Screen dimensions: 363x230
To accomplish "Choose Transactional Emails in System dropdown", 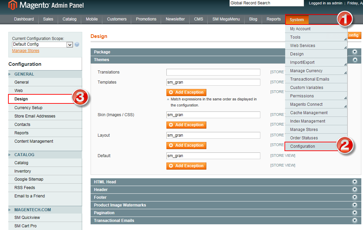I will tap(316, 79).
